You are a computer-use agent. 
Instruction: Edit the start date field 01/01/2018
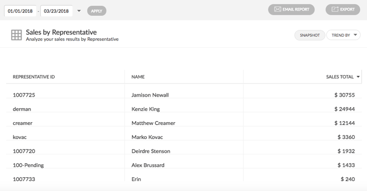[x=20, y=11]
